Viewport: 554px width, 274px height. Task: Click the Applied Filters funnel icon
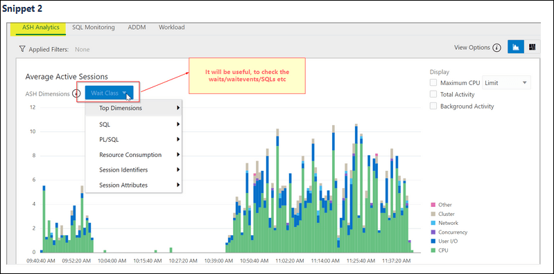click(x=23, y=49)
